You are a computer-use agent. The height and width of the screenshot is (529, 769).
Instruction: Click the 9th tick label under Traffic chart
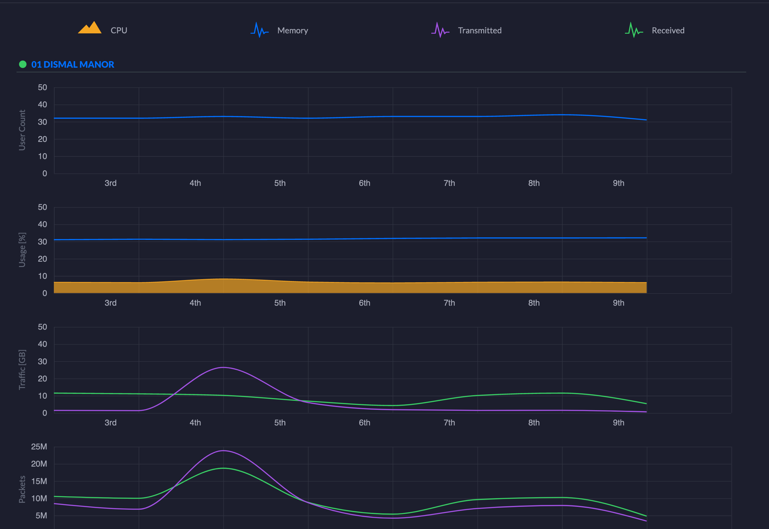pyautogui.click(x=618, y=423)
